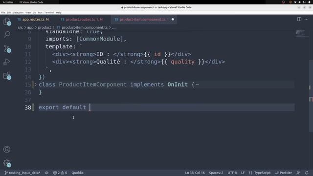
Task: Click the notifications bell in status bar
Action: point(307,173)
